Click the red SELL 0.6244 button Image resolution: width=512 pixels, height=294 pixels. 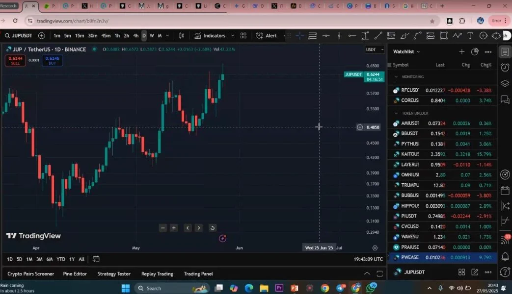(15, 60)
